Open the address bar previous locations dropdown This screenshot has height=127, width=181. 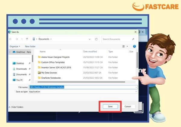coord(90,39)
